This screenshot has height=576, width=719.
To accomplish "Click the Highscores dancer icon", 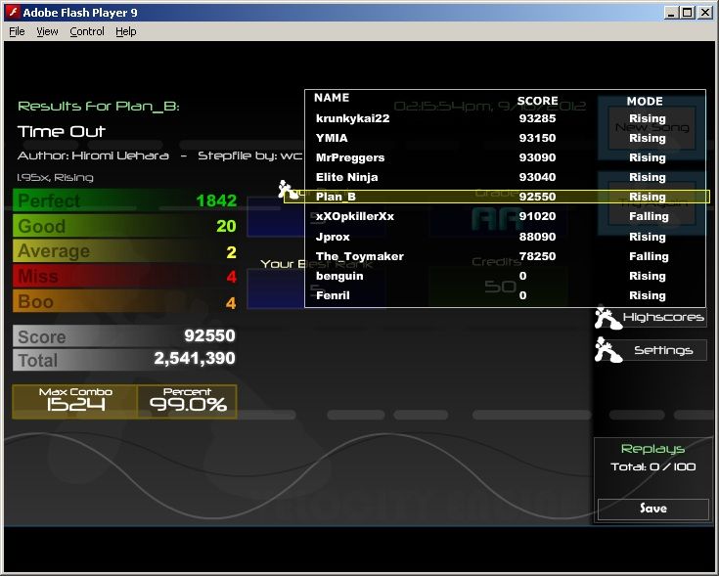I will click(607, 318).
